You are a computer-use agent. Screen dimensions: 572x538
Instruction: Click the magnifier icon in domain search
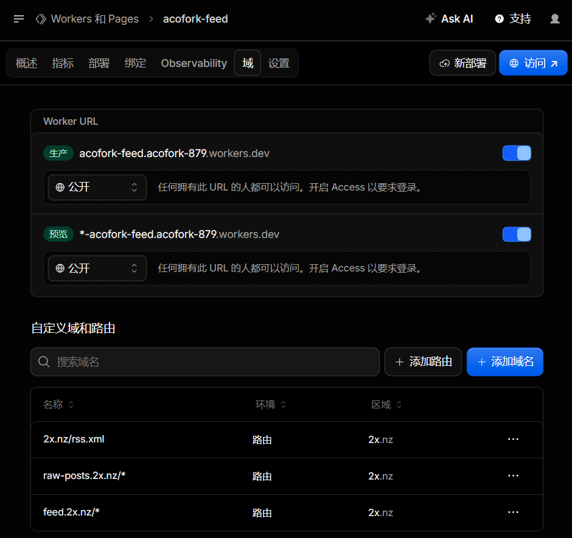(44, 362)
